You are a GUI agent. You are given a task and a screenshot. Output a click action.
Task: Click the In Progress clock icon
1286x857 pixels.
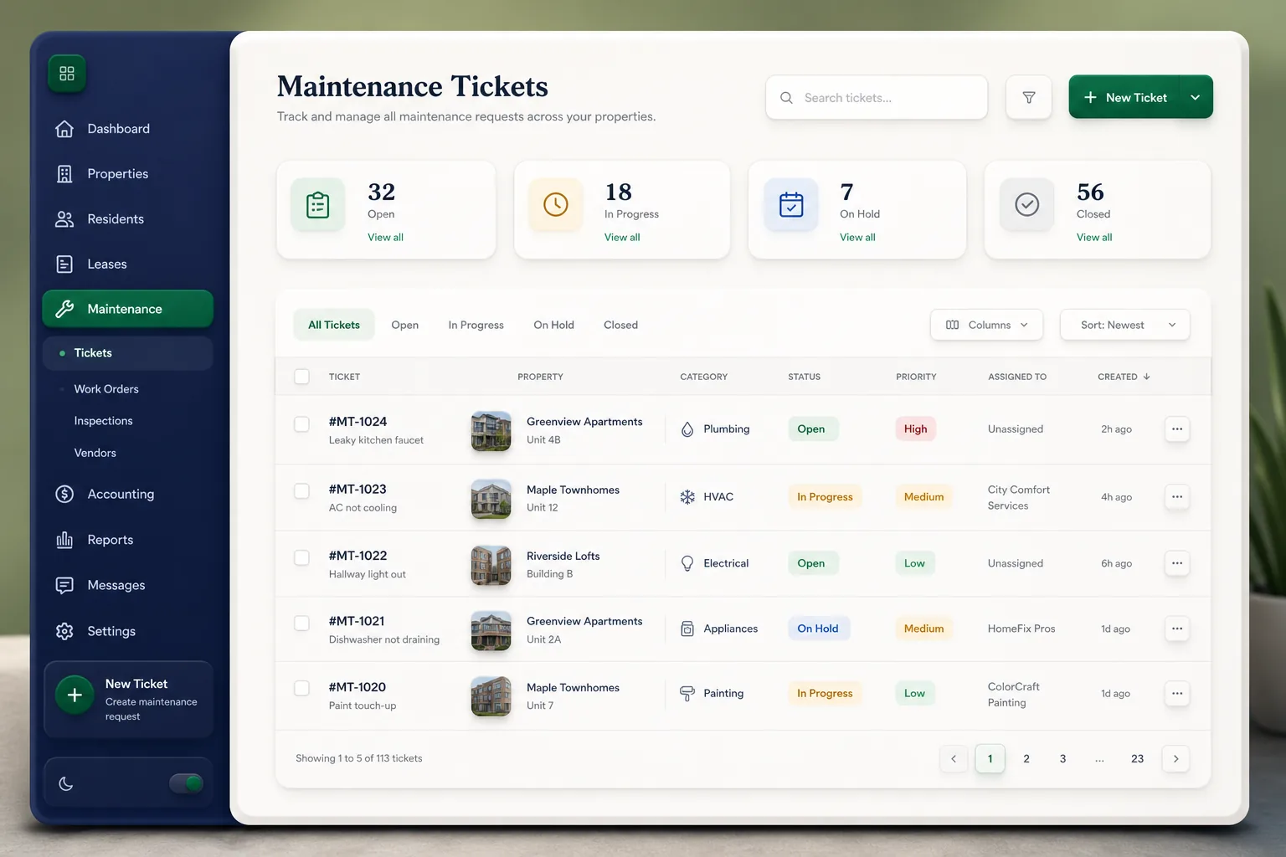pyautogui.click(x=556, y=204)
